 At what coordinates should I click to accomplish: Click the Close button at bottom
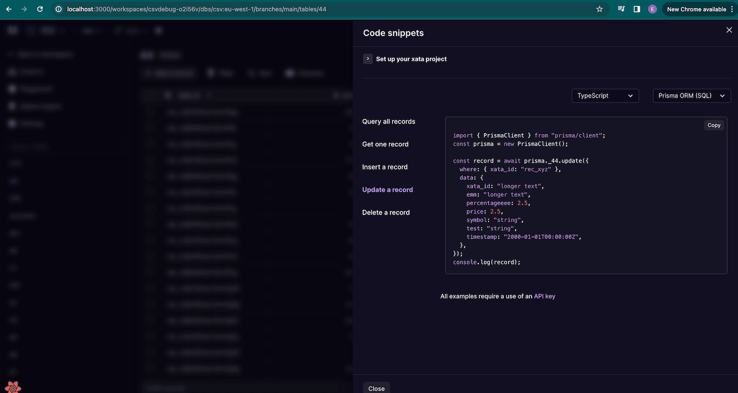click(376, 388)
